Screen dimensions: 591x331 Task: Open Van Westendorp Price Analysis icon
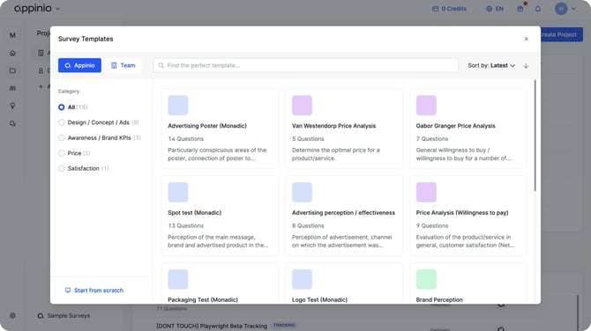pos(302,106)
